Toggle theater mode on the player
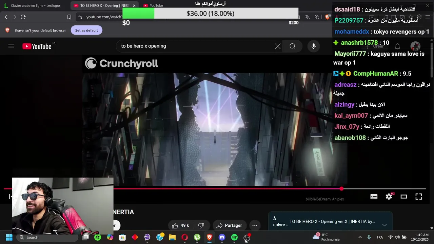Screen dimensions: 434x244 coord(403,197)
